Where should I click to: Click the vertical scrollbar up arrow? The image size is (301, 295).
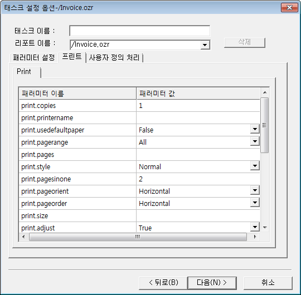265,92
